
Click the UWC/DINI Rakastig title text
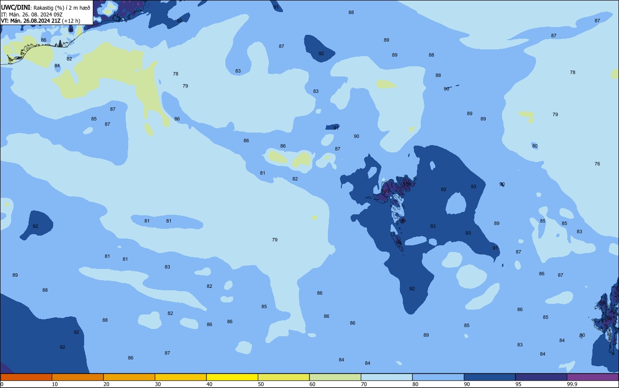coord(45,7)
